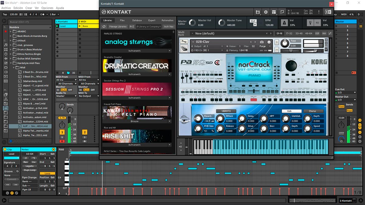Take an instrument snapshot with camera icon
Screen dimensions: 365x205
pyautogui.click(x=262, y=42)
